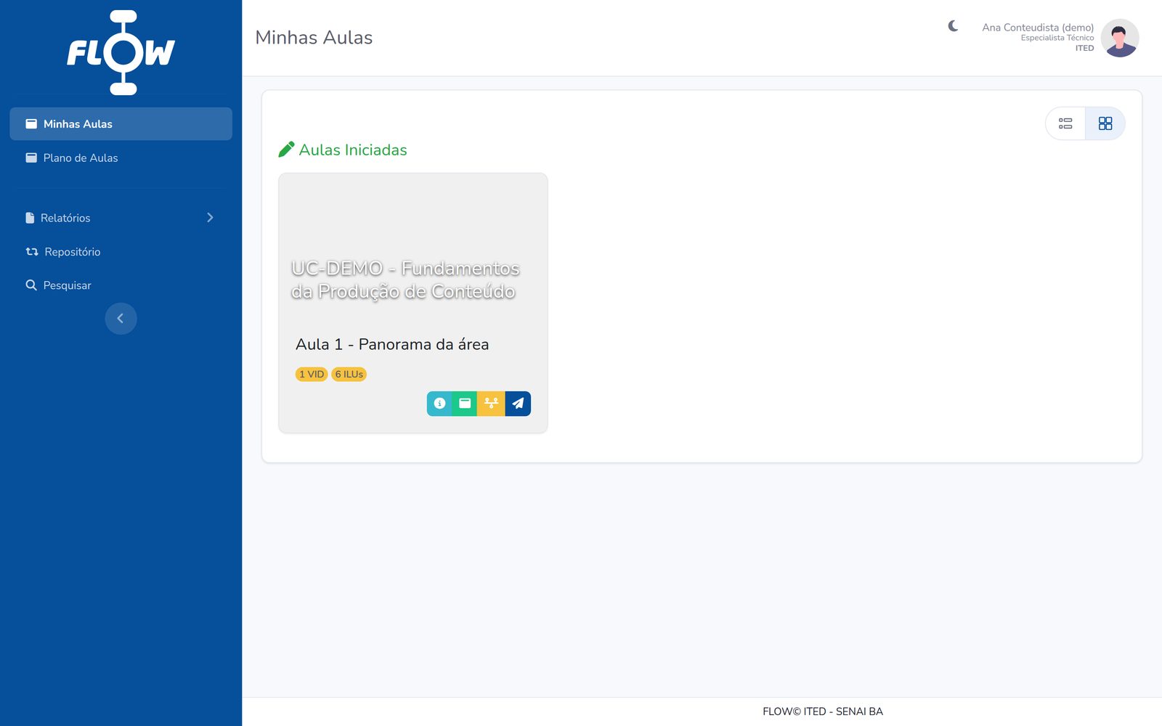Image resolution: width=1162 pixels, height=726 pixels.
Task: Click the Plano de Aulas card icon
Action: coord(31,158)
